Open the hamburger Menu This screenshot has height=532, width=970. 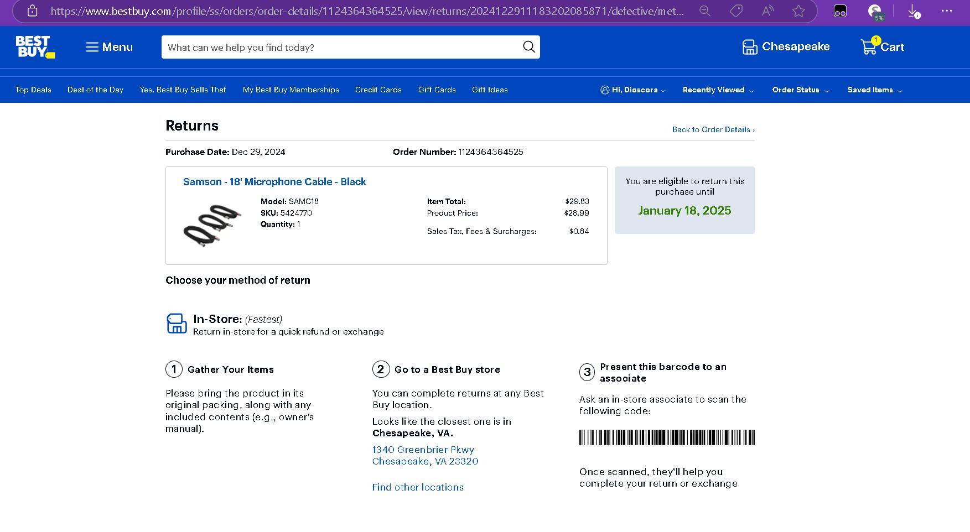pyautogui.click(x=109, y=47)
